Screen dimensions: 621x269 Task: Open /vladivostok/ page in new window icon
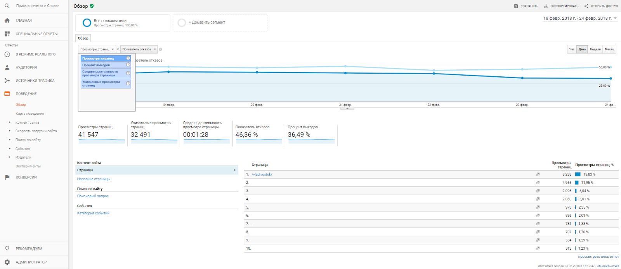click(x=538, y=174)
